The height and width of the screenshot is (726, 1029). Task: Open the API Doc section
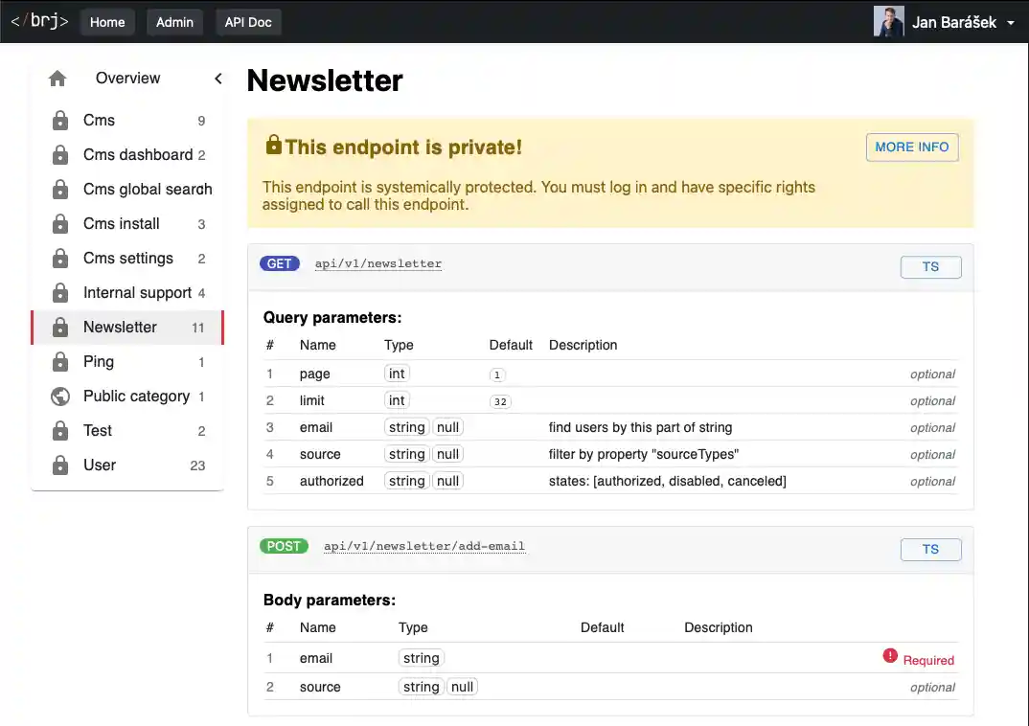pyautogui.click(x=248, y=21)
